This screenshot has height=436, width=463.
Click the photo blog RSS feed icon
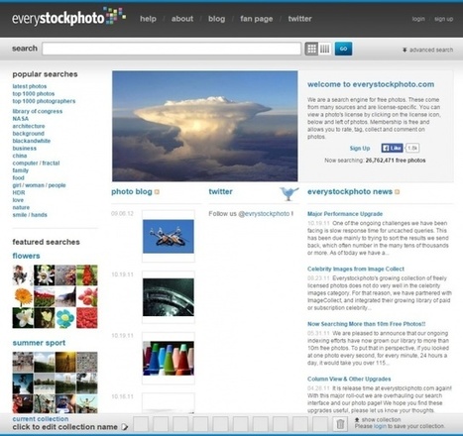click(x=157, y=192)
